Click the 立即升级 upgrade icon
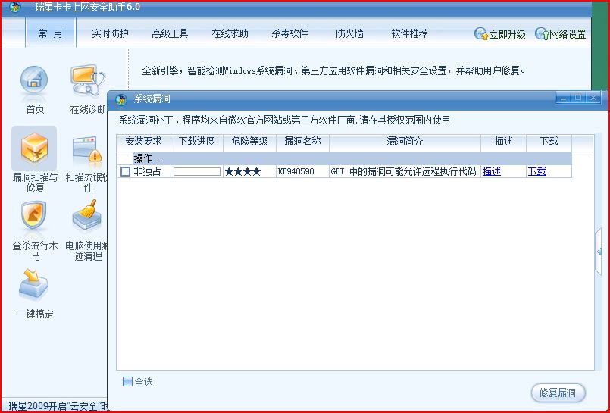Viewport: 610px width, 413px height. 481,34
